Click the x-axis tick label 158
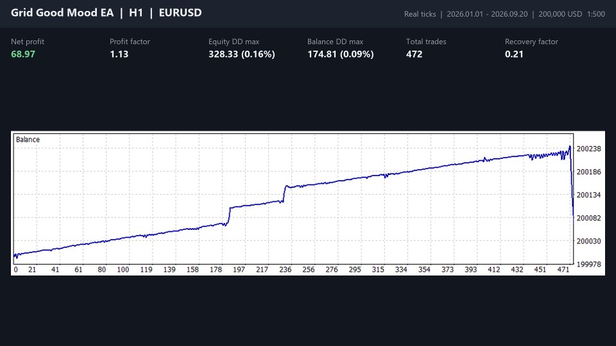The height and width of the screenshot is (346, 616). tap(193, 270)
